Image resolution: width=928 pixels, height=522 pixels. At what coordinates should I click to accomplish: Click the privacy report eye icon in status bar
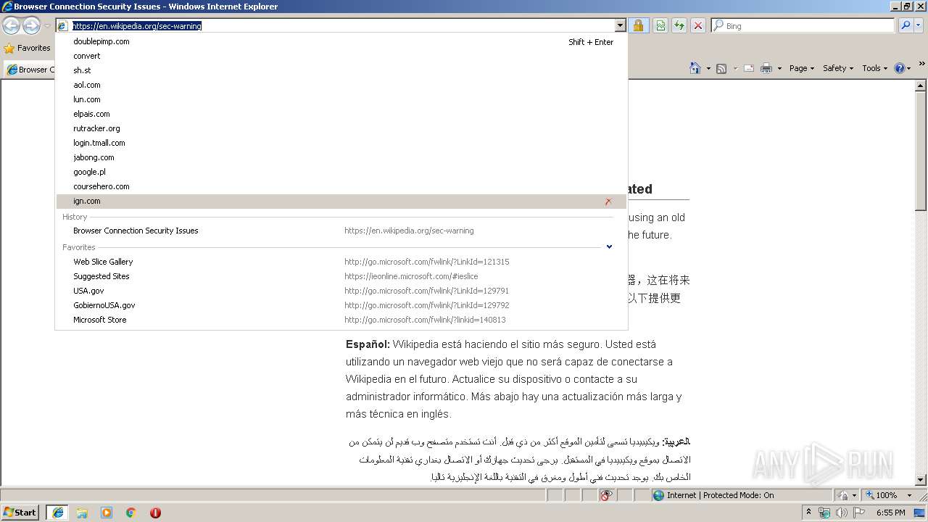click(x=606, y=495)
